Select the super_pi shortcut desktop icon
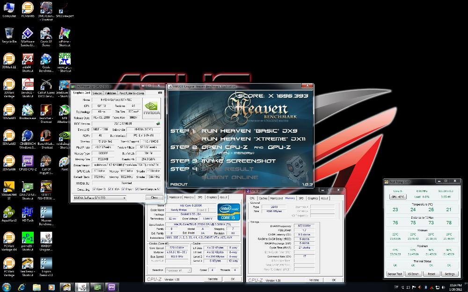This screenshot has width=468, height=292. [x=65, y=63]
